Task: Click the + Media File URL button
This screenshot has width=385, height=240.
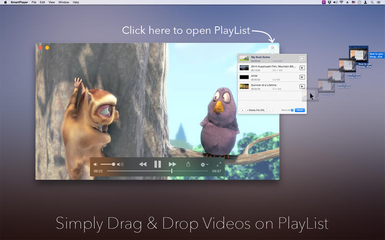Action: click(x=256, y=110)
